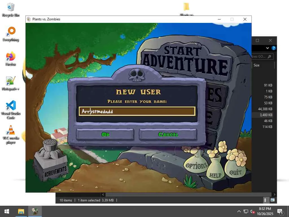Open the notification center icon
289x217 pixels.
[280, 212]
